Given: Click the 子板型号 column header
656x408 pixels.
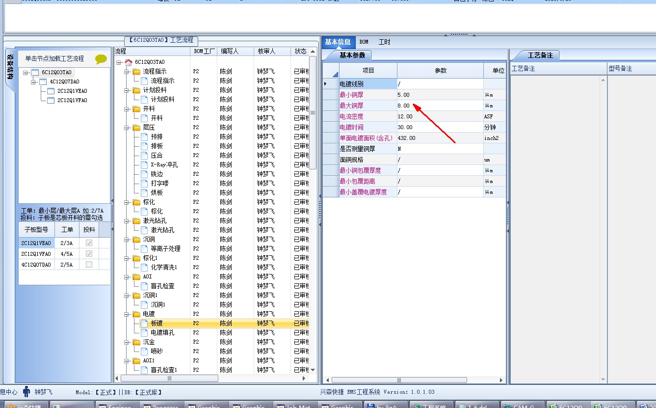Looking at the screenshot, I should [x=36, y=229].
